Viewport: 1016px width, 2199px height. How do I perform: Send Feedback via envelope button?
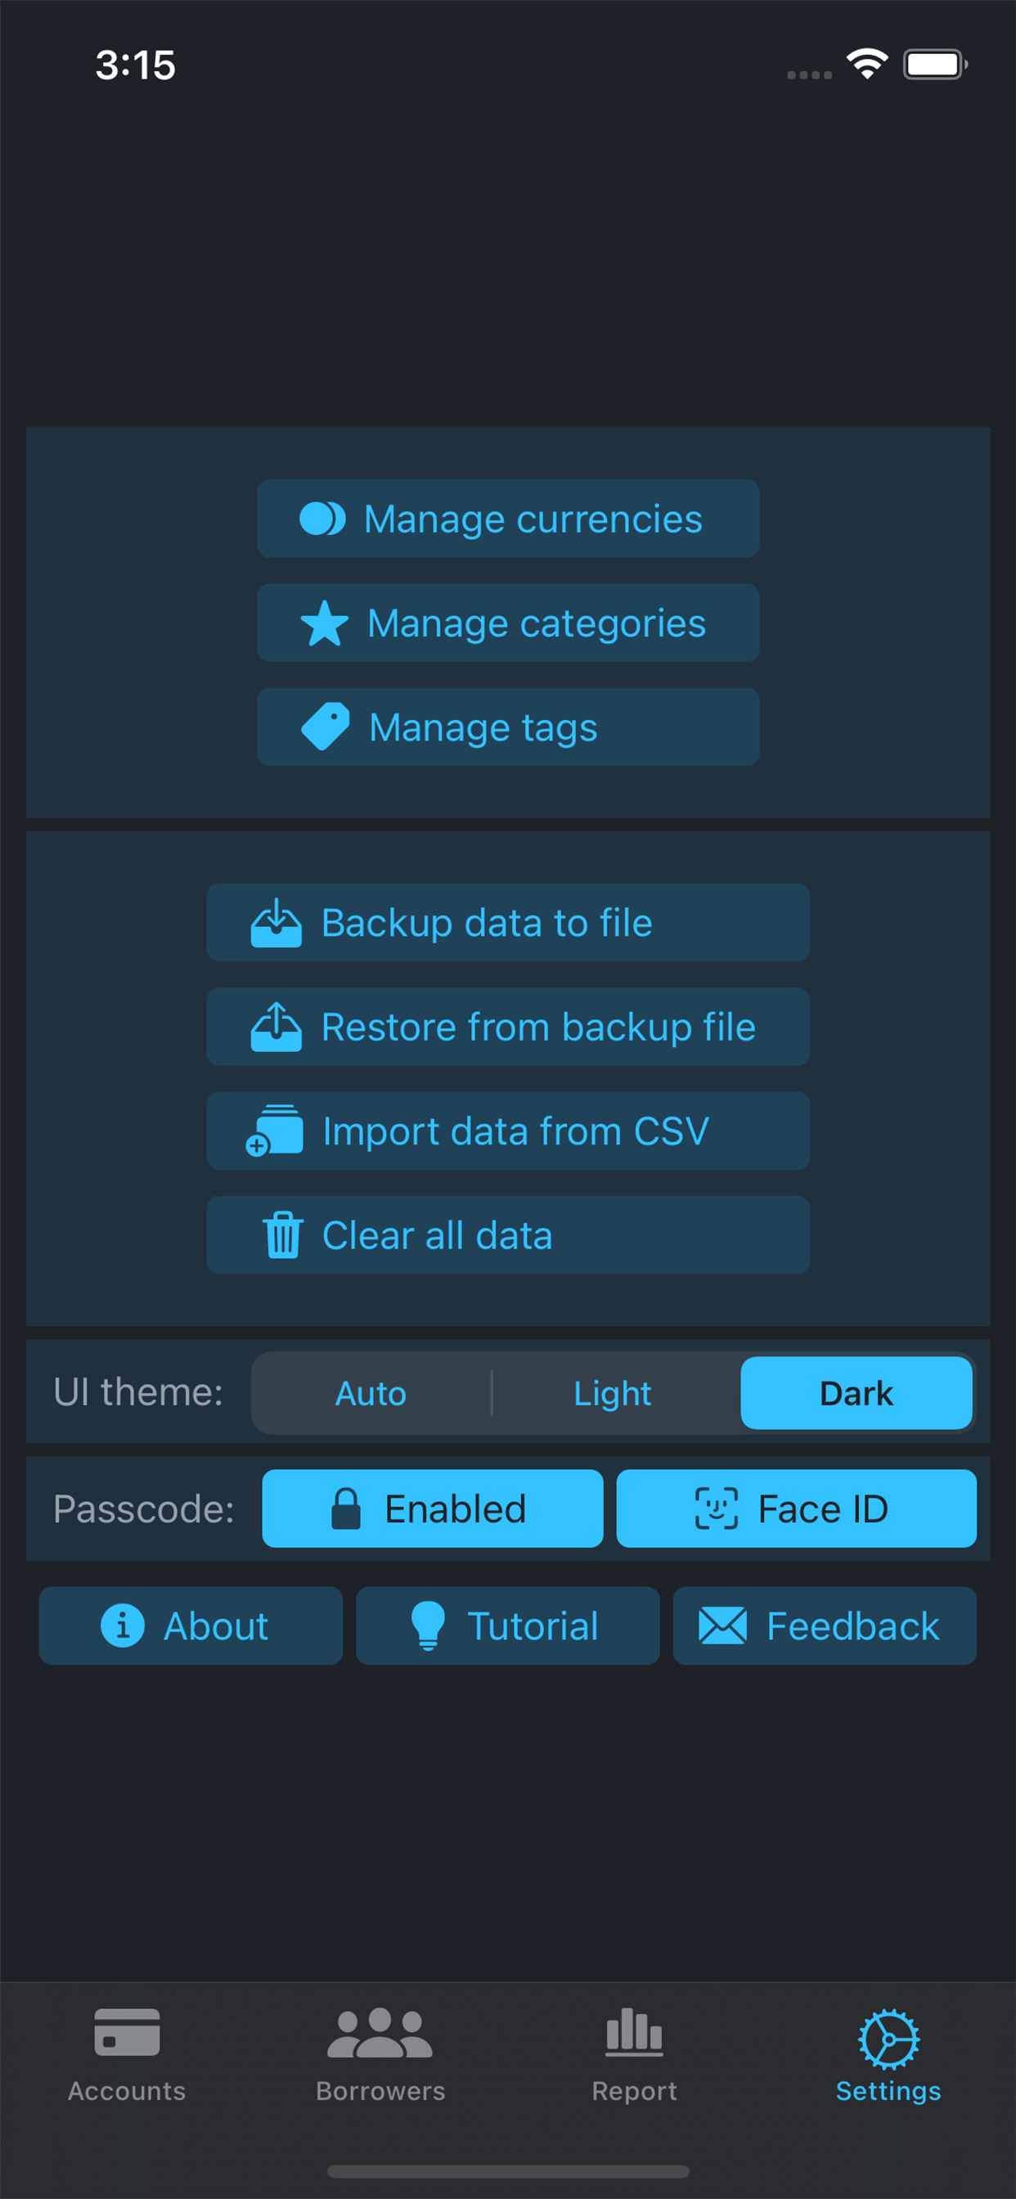tap(824, 1626)
